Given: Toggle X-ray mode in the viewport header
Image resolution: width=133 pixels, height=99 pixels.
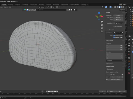Looking at the screenshot, I should click(115, 7).
